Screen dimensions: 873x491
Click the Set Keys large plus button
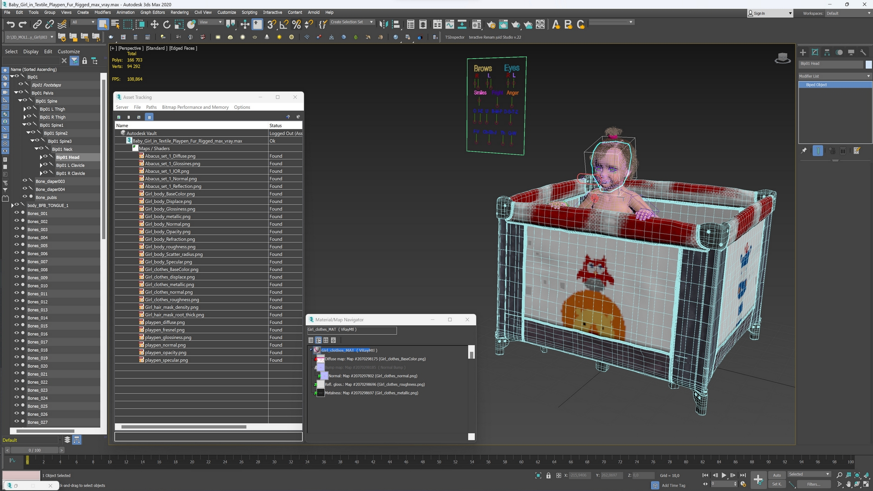758,479
